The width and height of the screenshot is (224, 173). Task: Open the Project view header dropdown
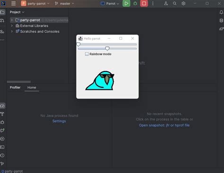coord(17,12)
